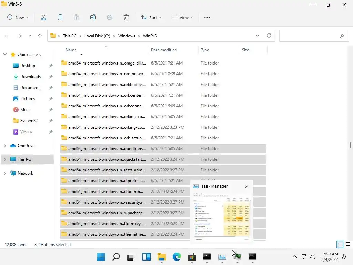Click the network tray icon
353x265 pixels.
pyautogui.click(x=304, y=257)
